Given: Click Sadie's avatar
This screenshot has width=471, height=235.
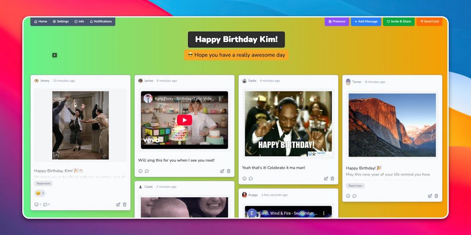Looking at the screenshot, I should pyautogui.click(x=245, y=81).
